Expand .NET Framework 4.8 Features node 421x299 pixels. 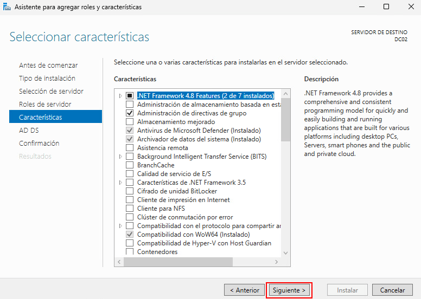[x=120, y=96]
